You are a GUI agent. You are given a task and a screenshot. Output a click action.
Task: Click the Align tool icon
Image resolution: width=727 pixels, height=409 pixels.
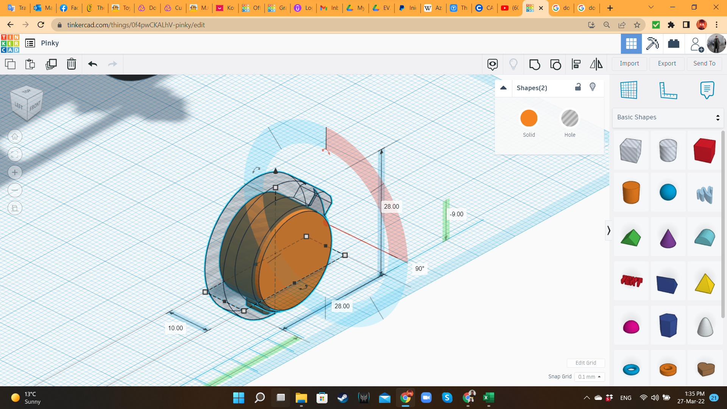tap(576, 64)
